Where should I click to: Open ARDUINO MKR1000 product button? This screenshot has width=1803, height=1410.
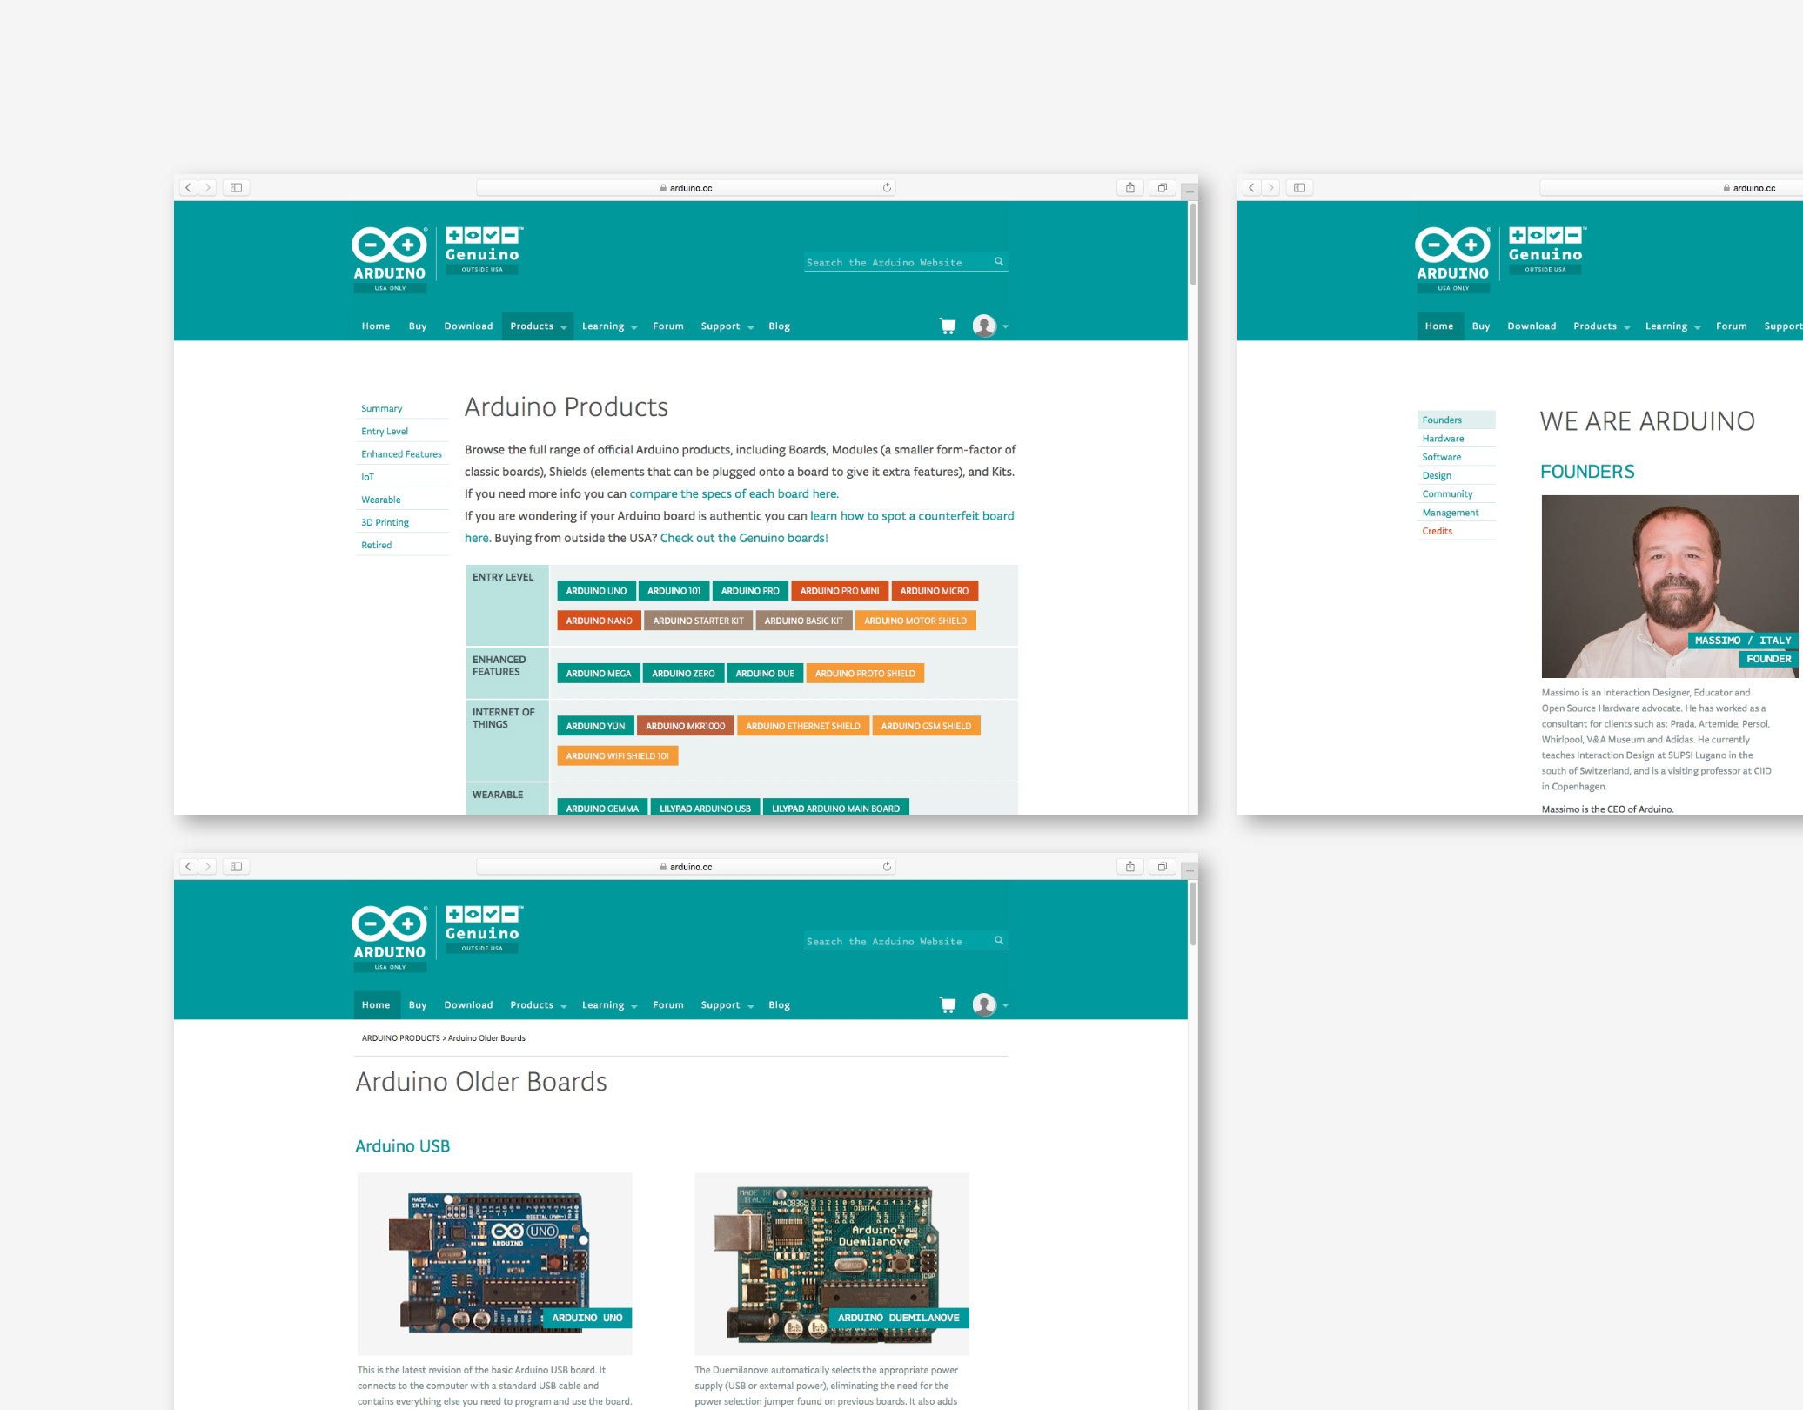[685, 726]
